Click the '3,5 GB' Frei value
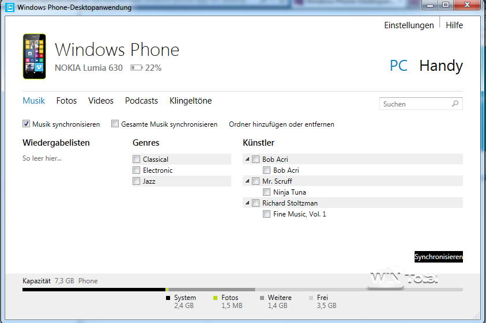This screenshot has width=486, height=323. 326,306
